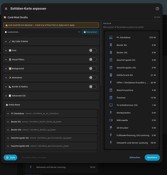Screen dimensions: 167x175
Task: Click the paintbrush icon of My Color Palette
Action: (x=10, y=41)
